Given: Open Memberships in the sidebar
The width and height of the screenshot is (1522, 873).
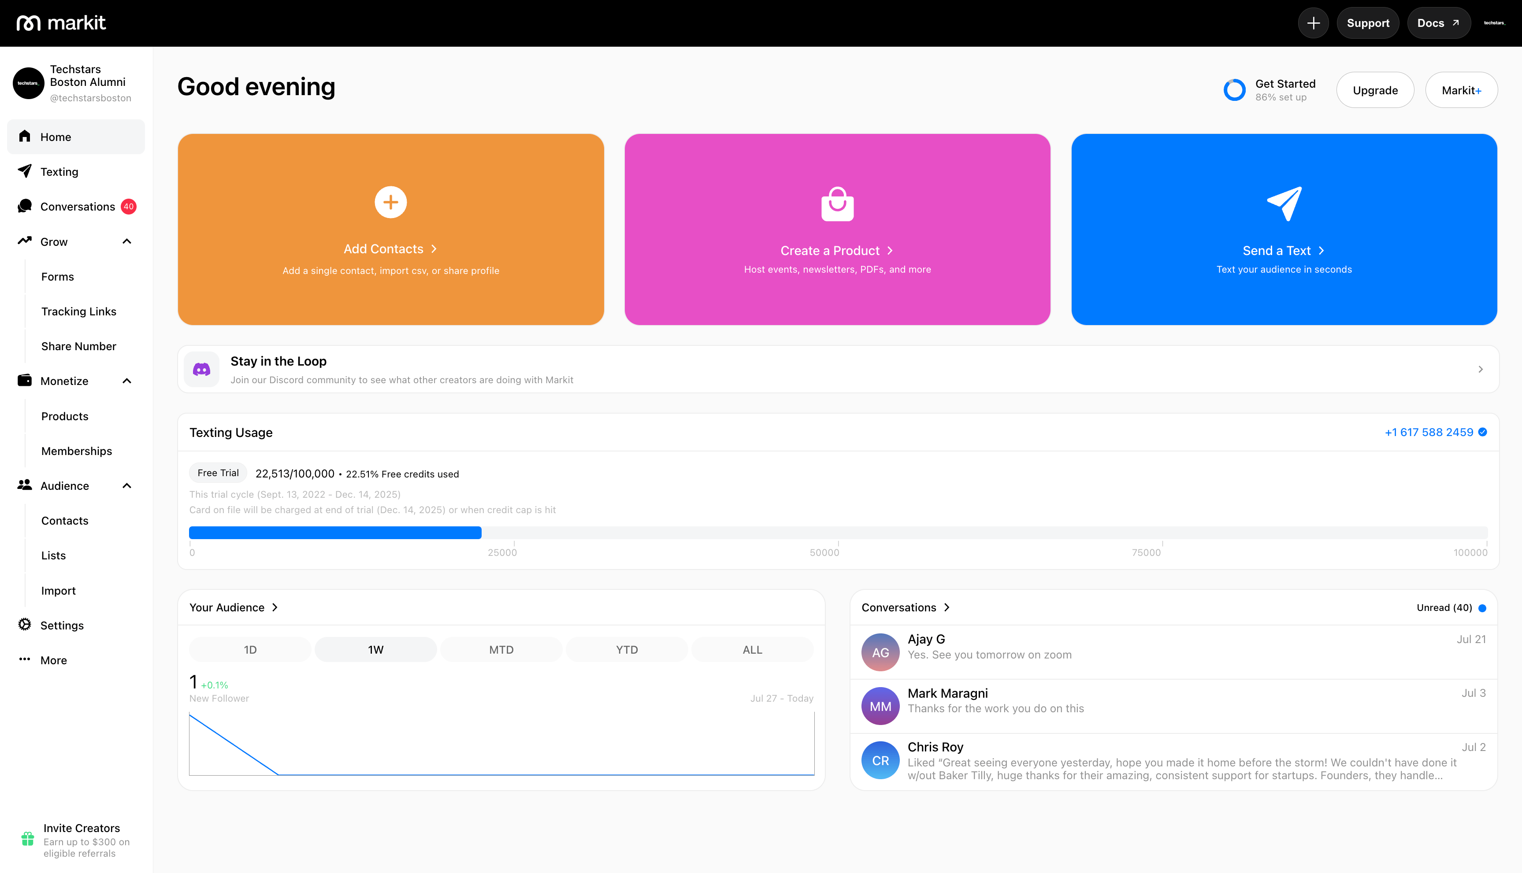Looking at the screenshot, I should coord(76,451).
